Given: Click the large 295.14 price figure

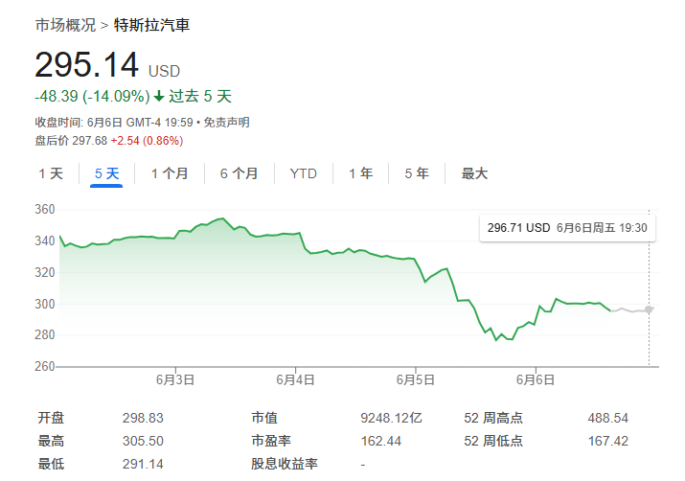Looking at the screenshot, I should [86, 65].
